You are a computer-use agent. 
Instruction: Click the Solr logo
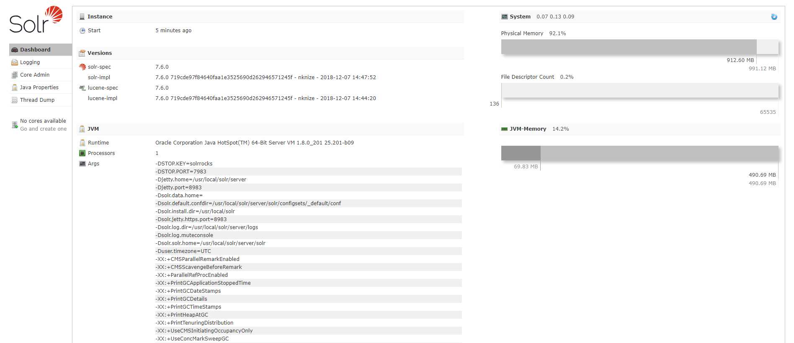pyautogui.click(x=36, y=20)
